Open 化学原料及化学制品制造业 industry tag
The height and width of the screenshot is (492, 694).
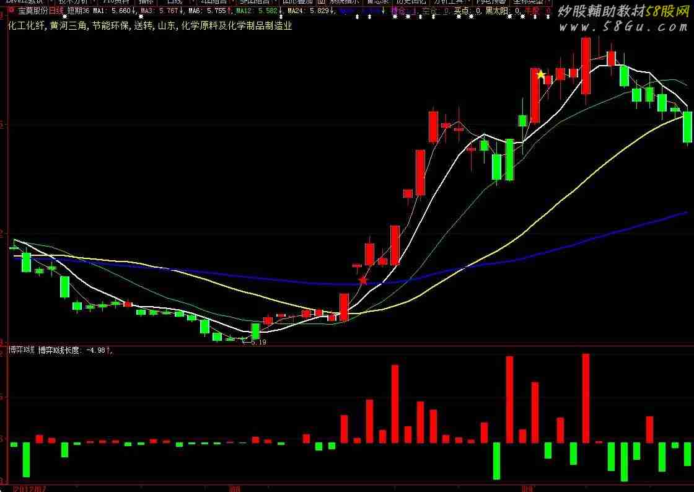237,26
